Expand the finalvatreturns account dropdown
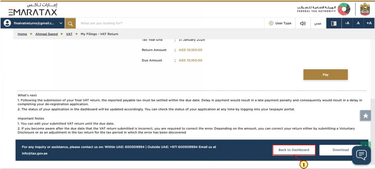This screenshot has width=375, height=169. [x=61, y=23]
